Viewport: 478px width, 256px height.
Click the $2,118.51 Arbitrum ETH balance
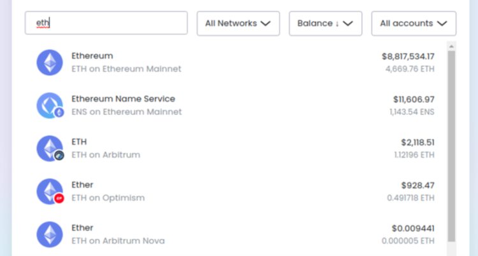coord(417,142)
